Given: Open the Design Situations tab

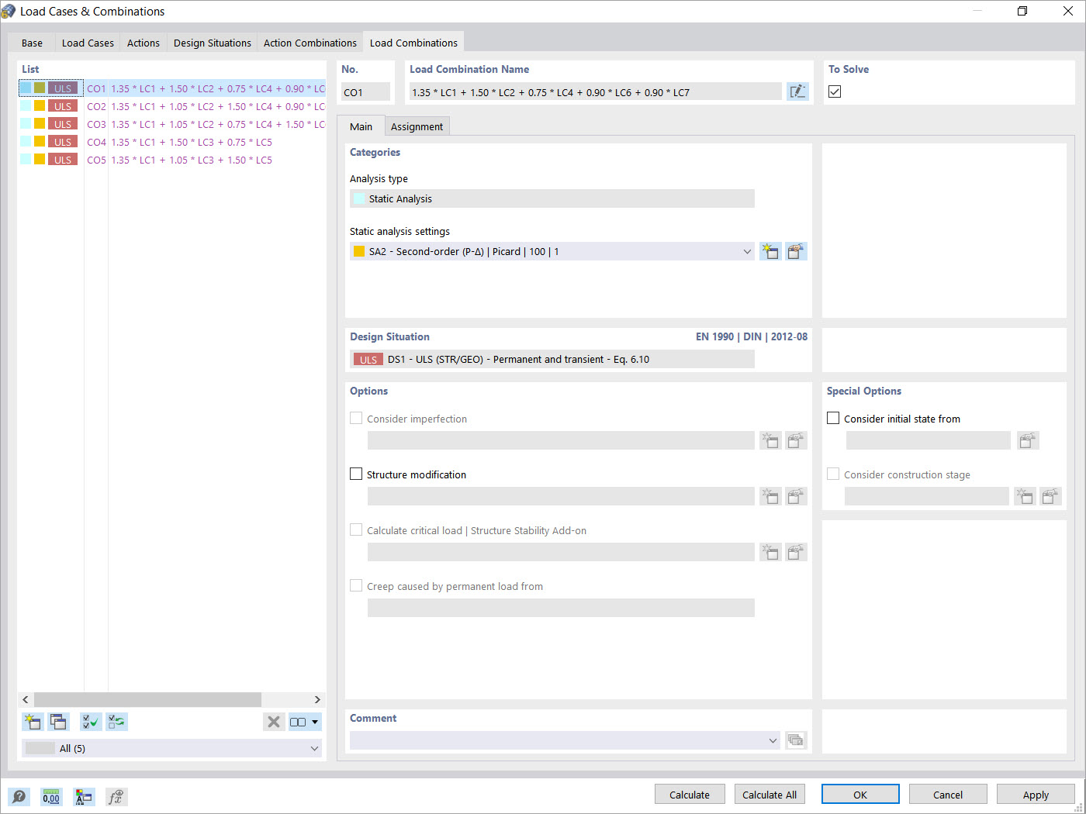Looking at the screenshot, I should (x=213, y=43).
